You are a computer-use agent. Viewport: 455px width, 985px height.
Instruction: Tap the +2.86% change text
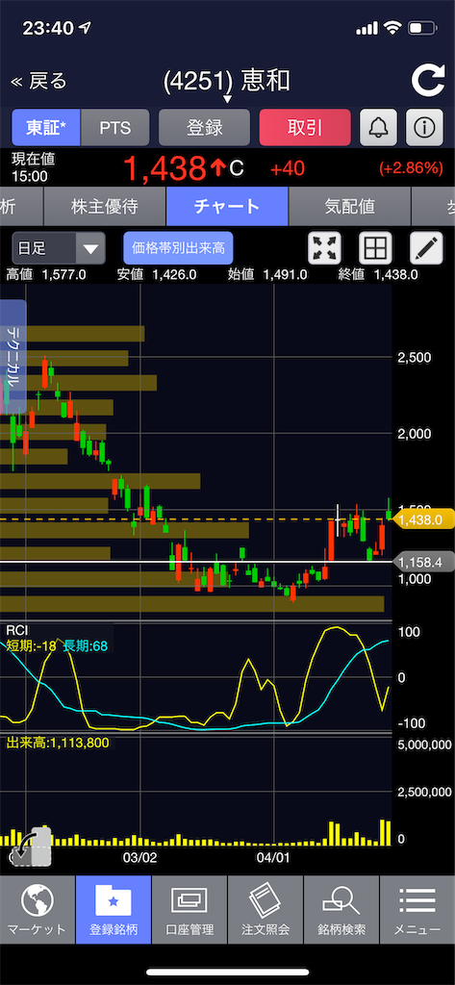coord(411,168)
